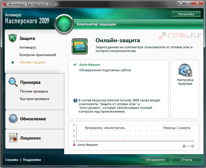Click the browser settings wrench icon
206x168 pixels.
point(185,70)
